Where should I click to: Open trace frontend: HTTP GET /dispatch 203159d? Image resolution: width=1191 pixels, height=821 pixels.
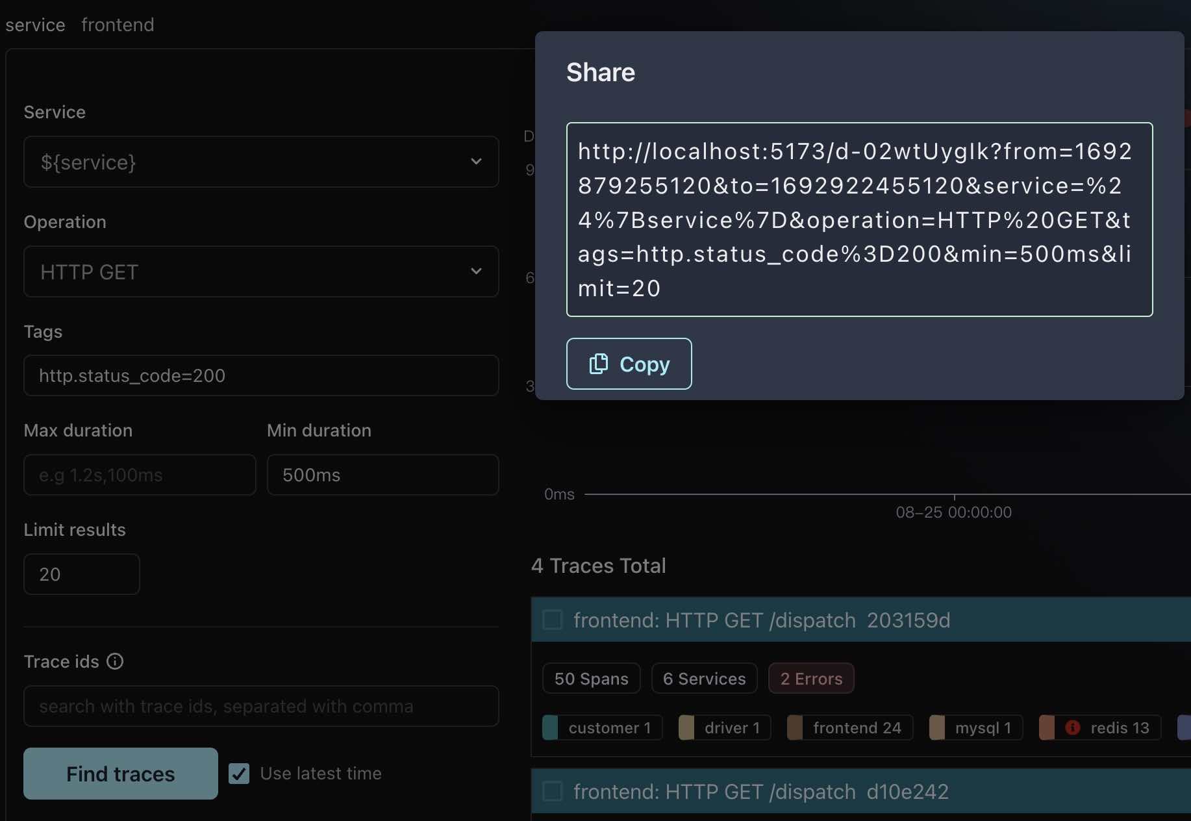pyautogui.click(x=762, y=620)
